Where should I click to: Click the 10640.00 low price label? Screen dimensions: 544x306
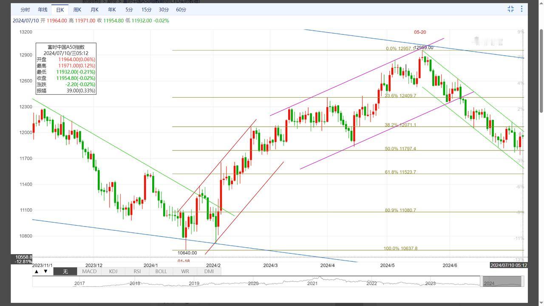(187, 253)
